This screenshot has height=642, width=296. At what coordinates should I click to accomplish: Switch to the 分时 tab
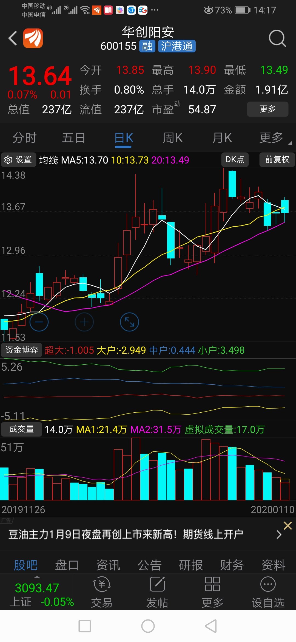point(25,138)
